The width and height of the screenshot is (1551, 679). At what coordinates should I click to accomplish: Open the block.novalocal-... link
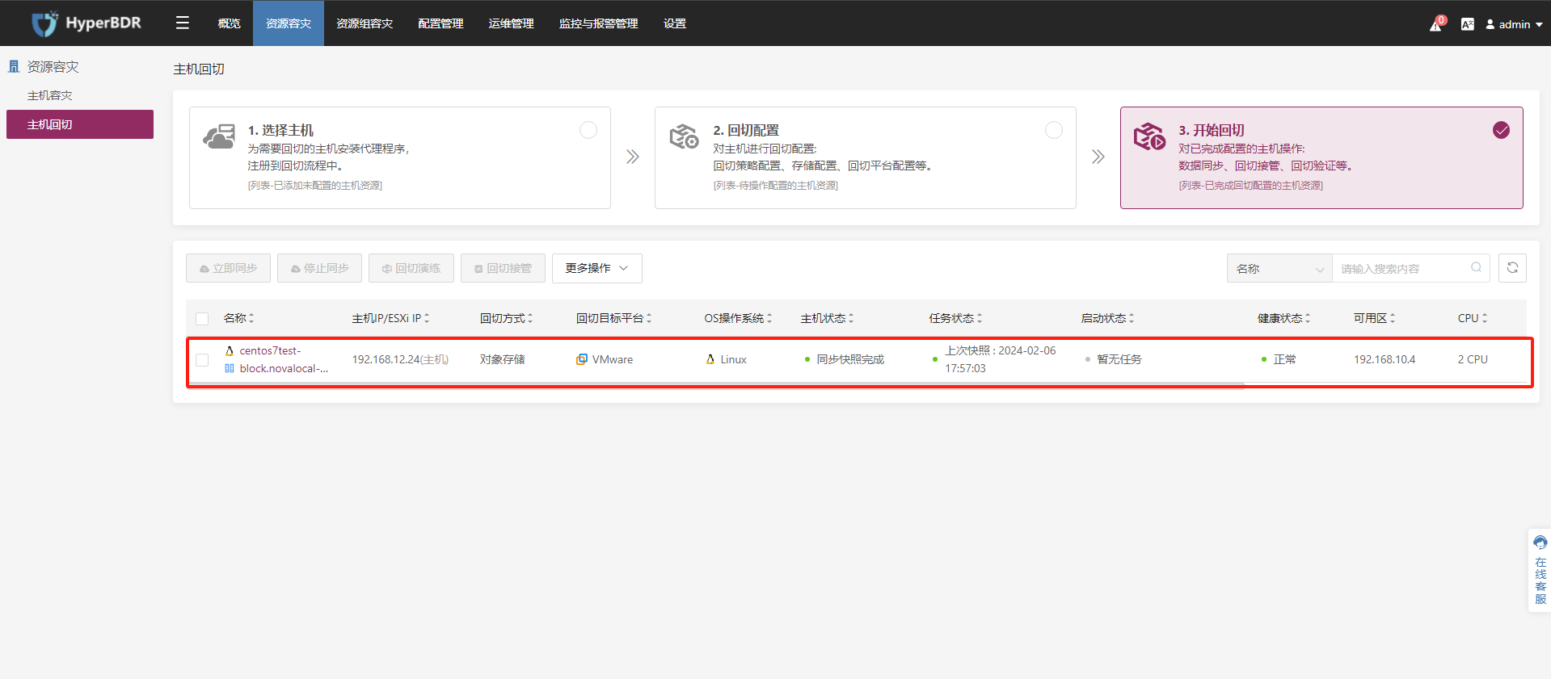click(x=284, y=369)
